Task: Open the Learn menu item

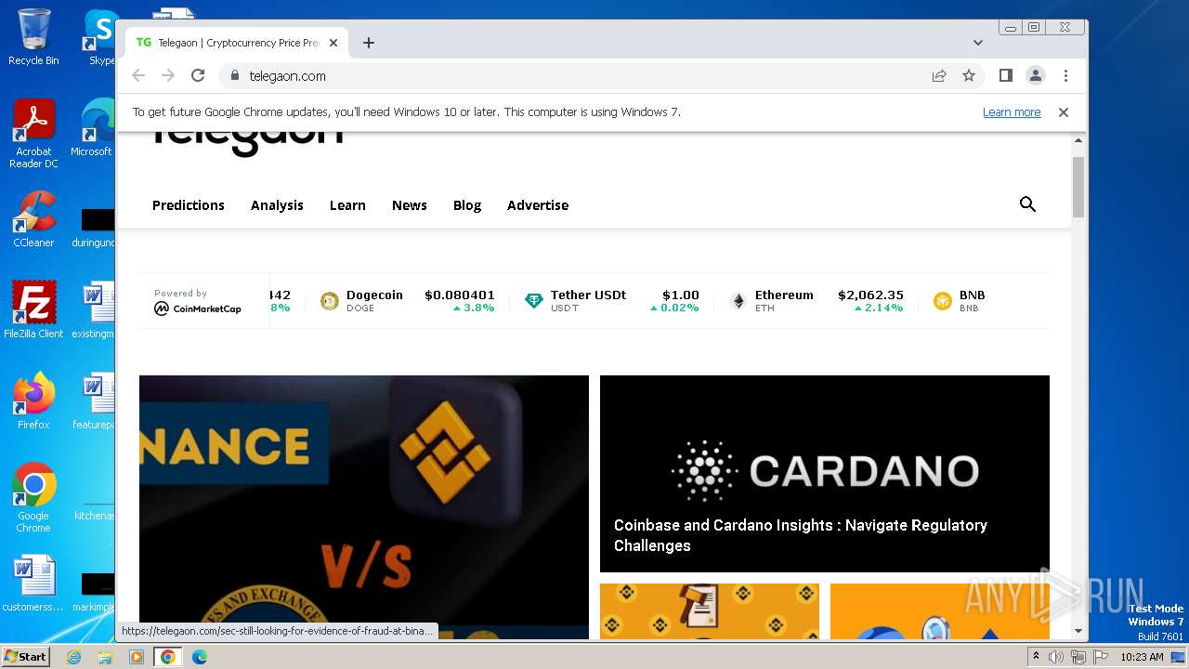Action: point(347,205)
